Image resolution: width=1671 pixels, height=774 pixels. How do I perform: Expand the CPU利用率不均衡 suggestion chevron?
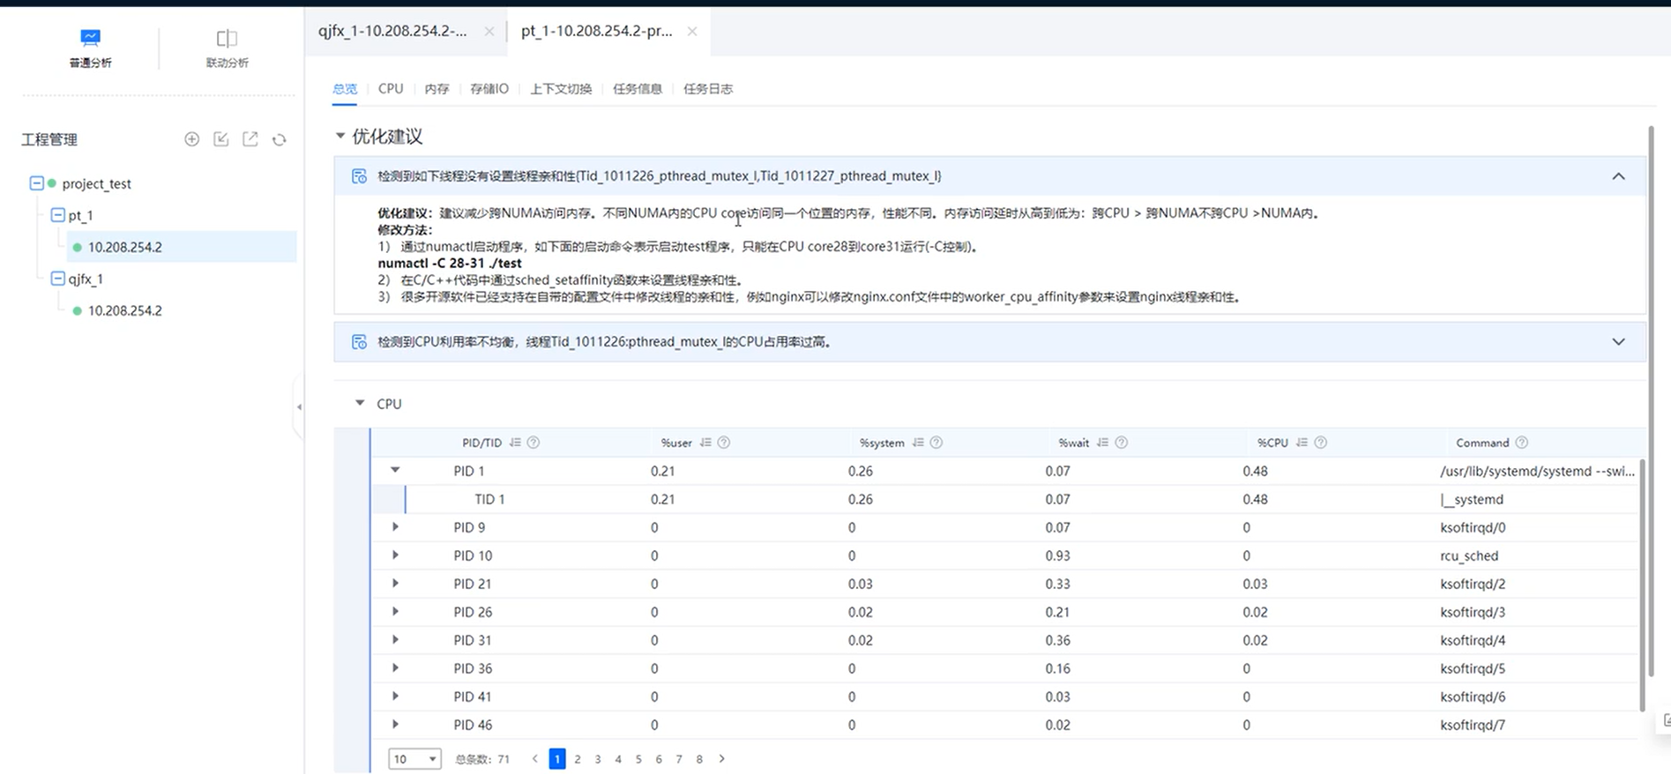coord(1618,342)
